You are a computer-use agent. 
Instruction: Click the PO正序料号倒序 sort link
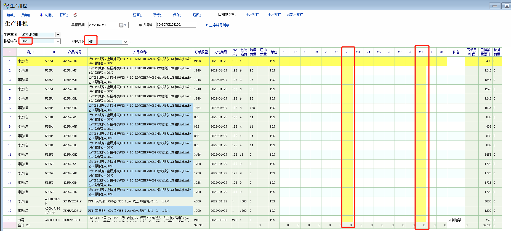(217, 25)
